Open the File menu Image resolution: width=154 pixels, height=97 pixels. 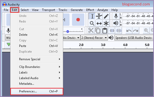tap(6, 10)
